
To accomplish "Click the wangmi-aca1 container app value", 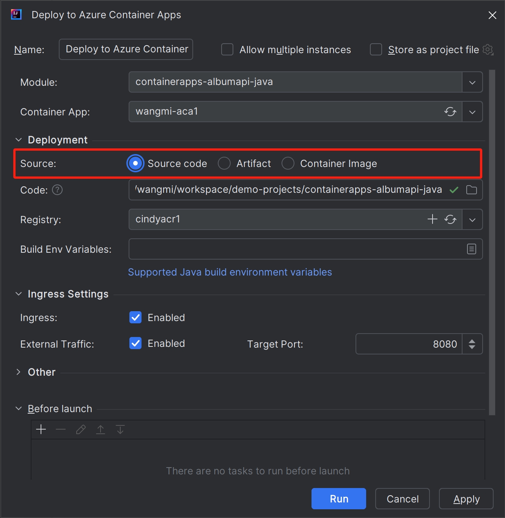I will [x=167, y=111].
